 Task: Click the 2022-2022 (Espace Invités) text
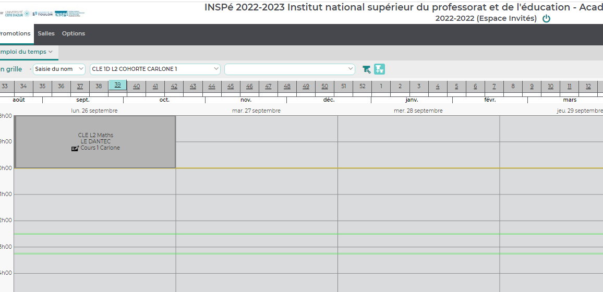(486, 18)
